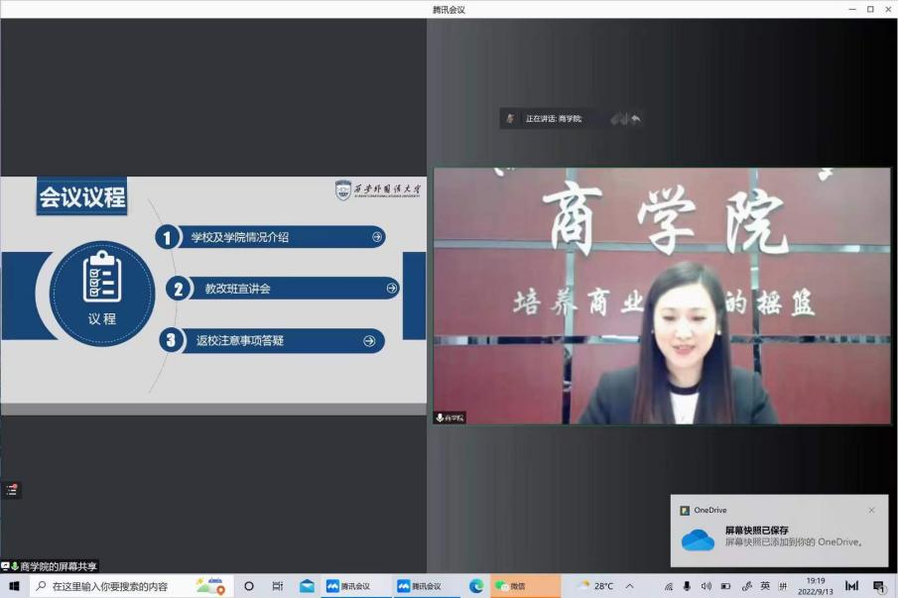Toggle the microphone icon in system tray
Image resolution: width=898 pixels, height=598 pixels.
pos(687,586)
